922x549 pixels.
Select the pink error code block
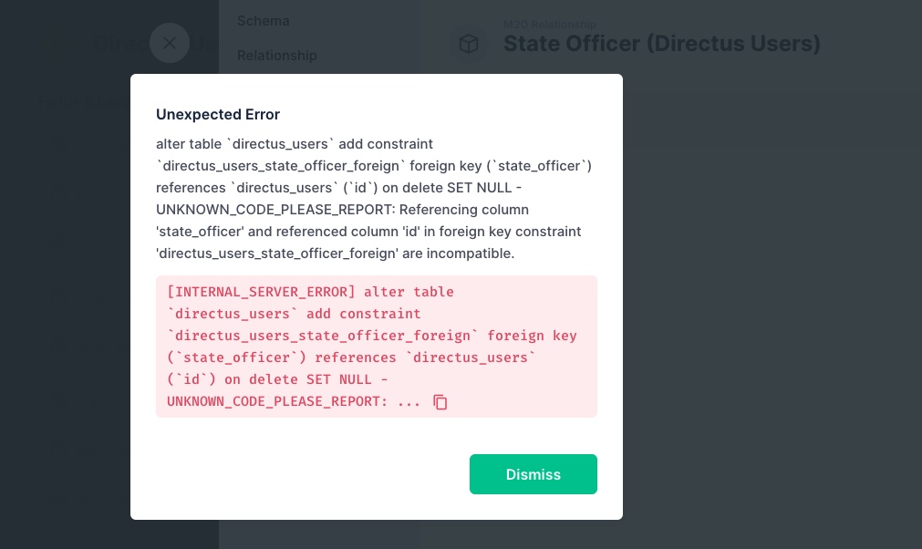coord(377,347)
